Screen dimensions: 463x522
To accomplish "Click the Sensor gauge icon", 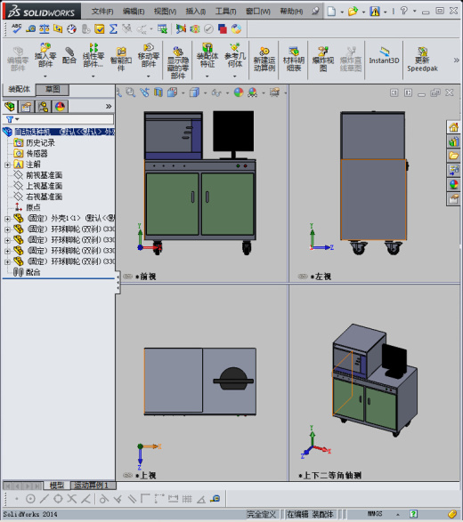I will (x=71, y=29).
